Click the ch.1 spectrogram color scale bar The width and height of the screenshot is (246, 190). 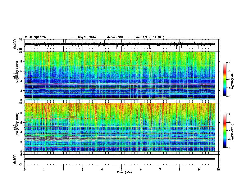coord(225,79)
